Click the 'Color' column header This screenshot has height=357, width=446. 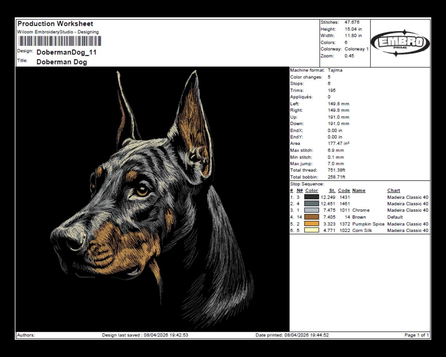click(x=311, y=191)
